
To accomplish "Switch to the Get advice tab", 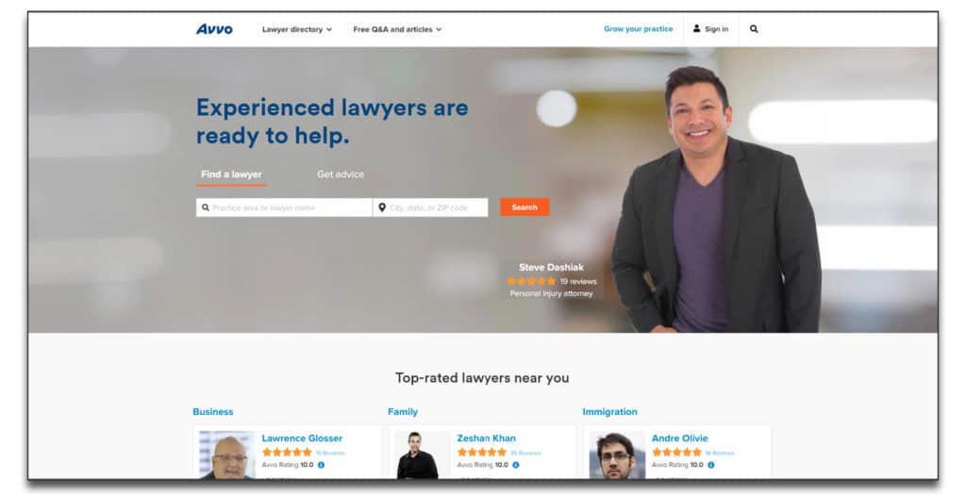I will (340, 174).
